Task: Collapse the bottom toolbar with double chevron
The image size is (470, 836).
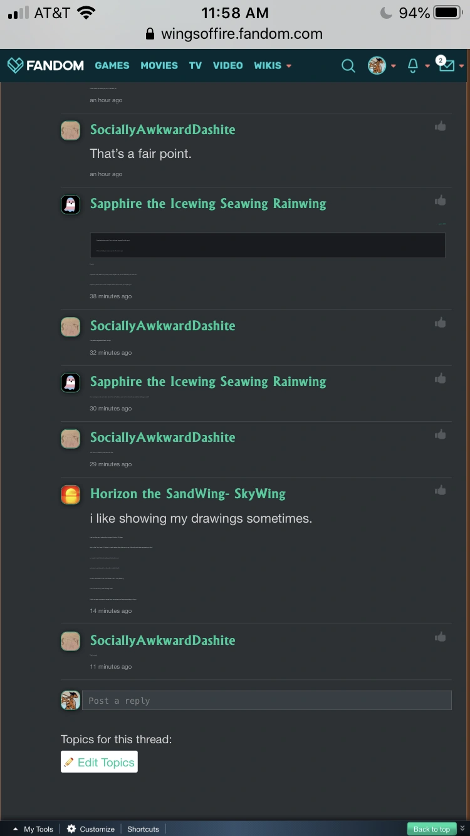Action: (x=462, y=828)
